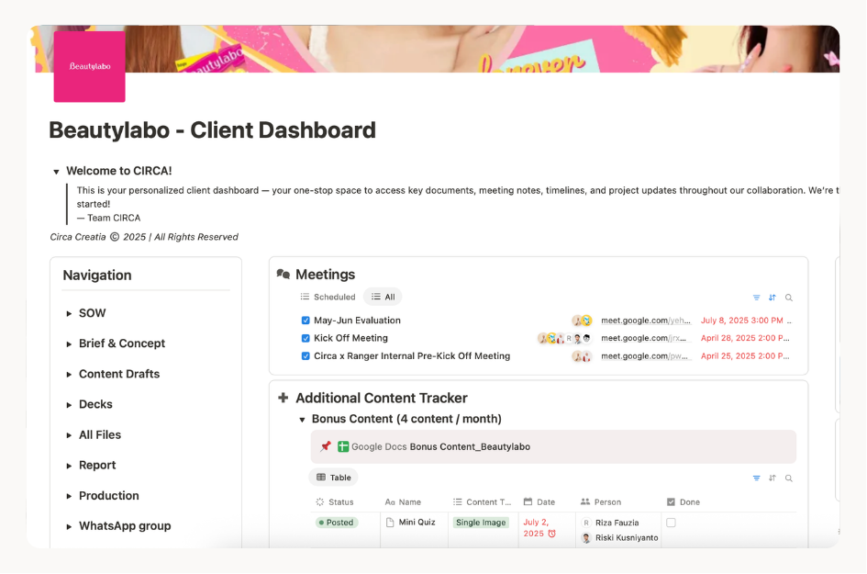Click the Kick Off Meeting attendee avatars
867x574 pixels.
[x=564, y=338]
